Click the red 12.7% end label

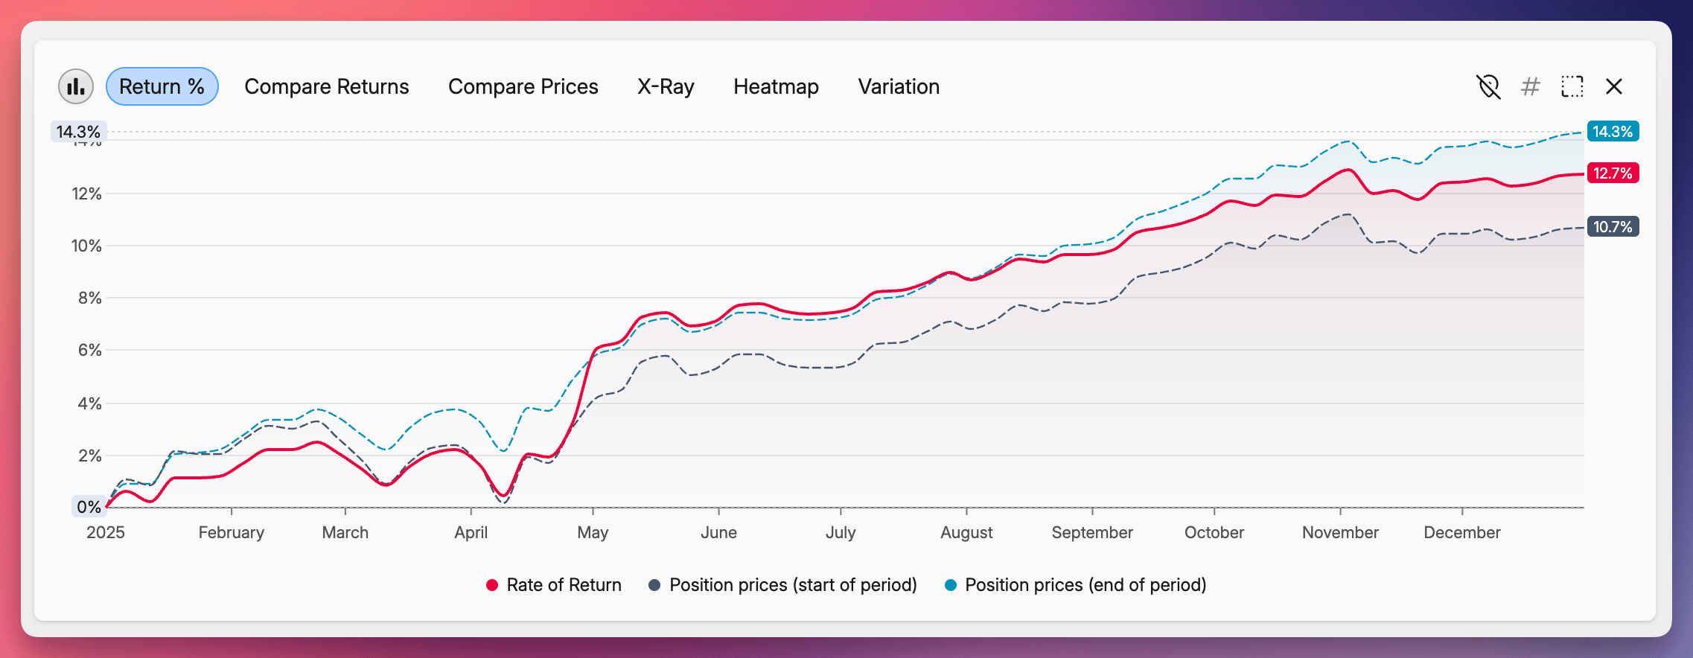pyautogui.click(x=1612, y=173)
